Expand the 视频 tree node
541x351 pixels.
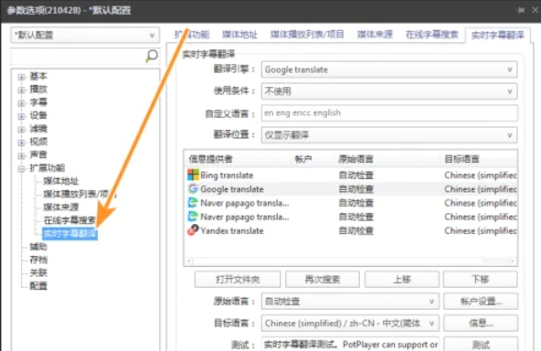click(21, 143)
